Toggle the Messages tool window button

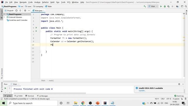click(42, 96)
